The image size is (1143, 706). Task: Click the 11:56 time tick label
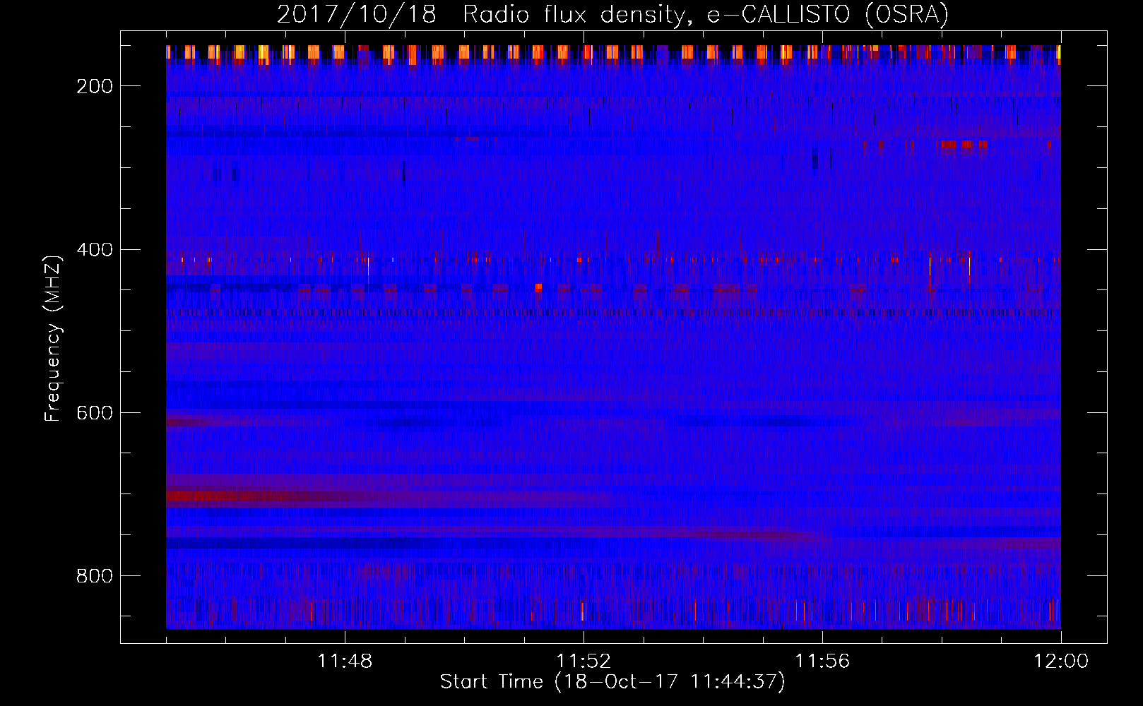[x=822, y=662]
